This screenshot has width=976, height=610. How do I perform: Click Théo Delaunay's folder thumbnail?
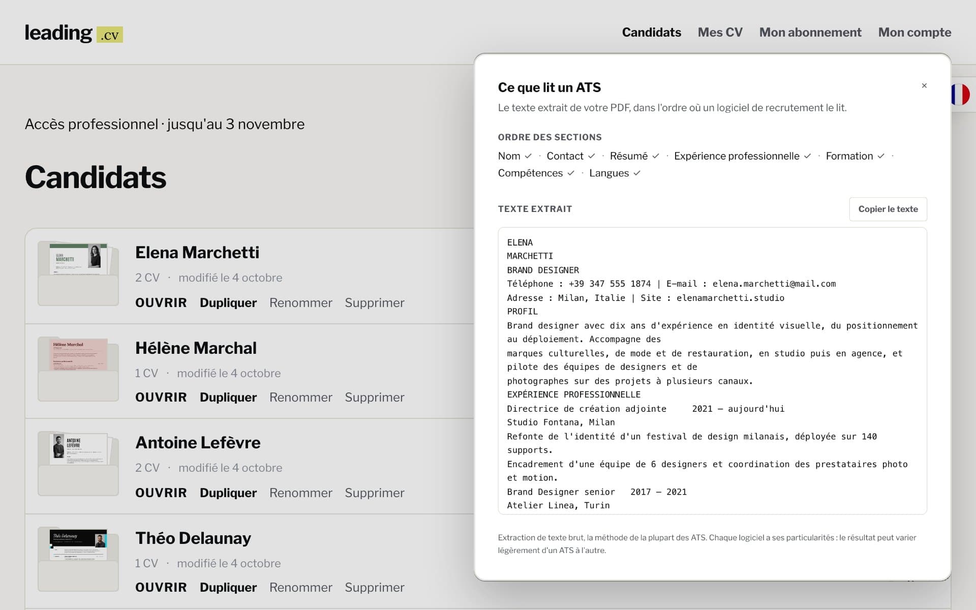coord(78,559)
